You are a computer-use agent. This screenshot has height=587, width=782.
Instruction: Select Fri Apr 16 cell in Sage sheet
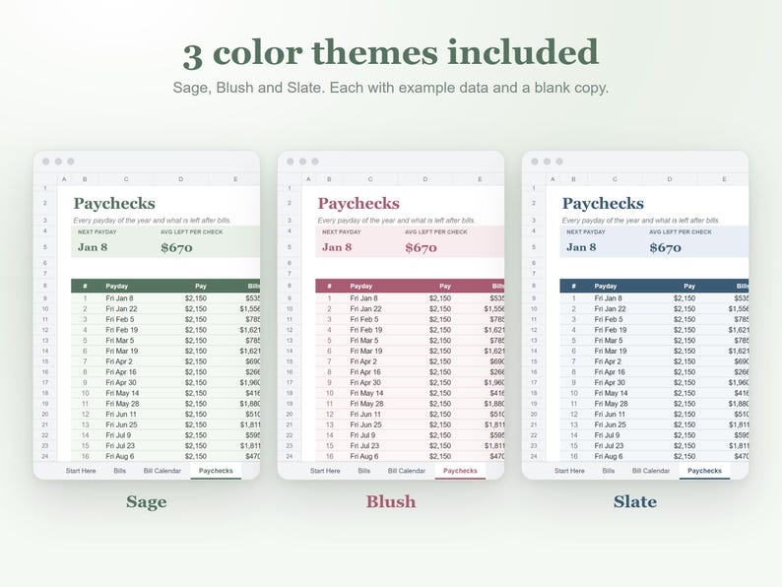pyautogui.click(x=121, y=372)
